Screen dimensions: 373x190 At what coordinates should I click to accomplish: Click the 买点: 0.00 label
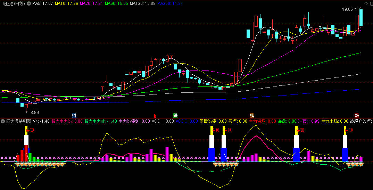click(x=238, y=121)
